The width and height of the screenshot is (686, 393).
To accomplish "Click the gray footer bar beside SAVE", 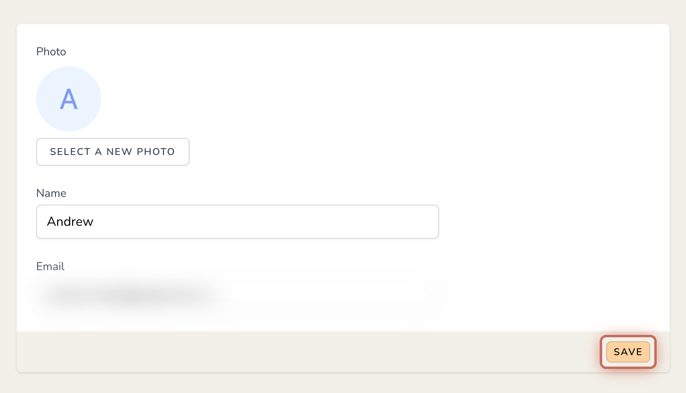I will 305,352.
